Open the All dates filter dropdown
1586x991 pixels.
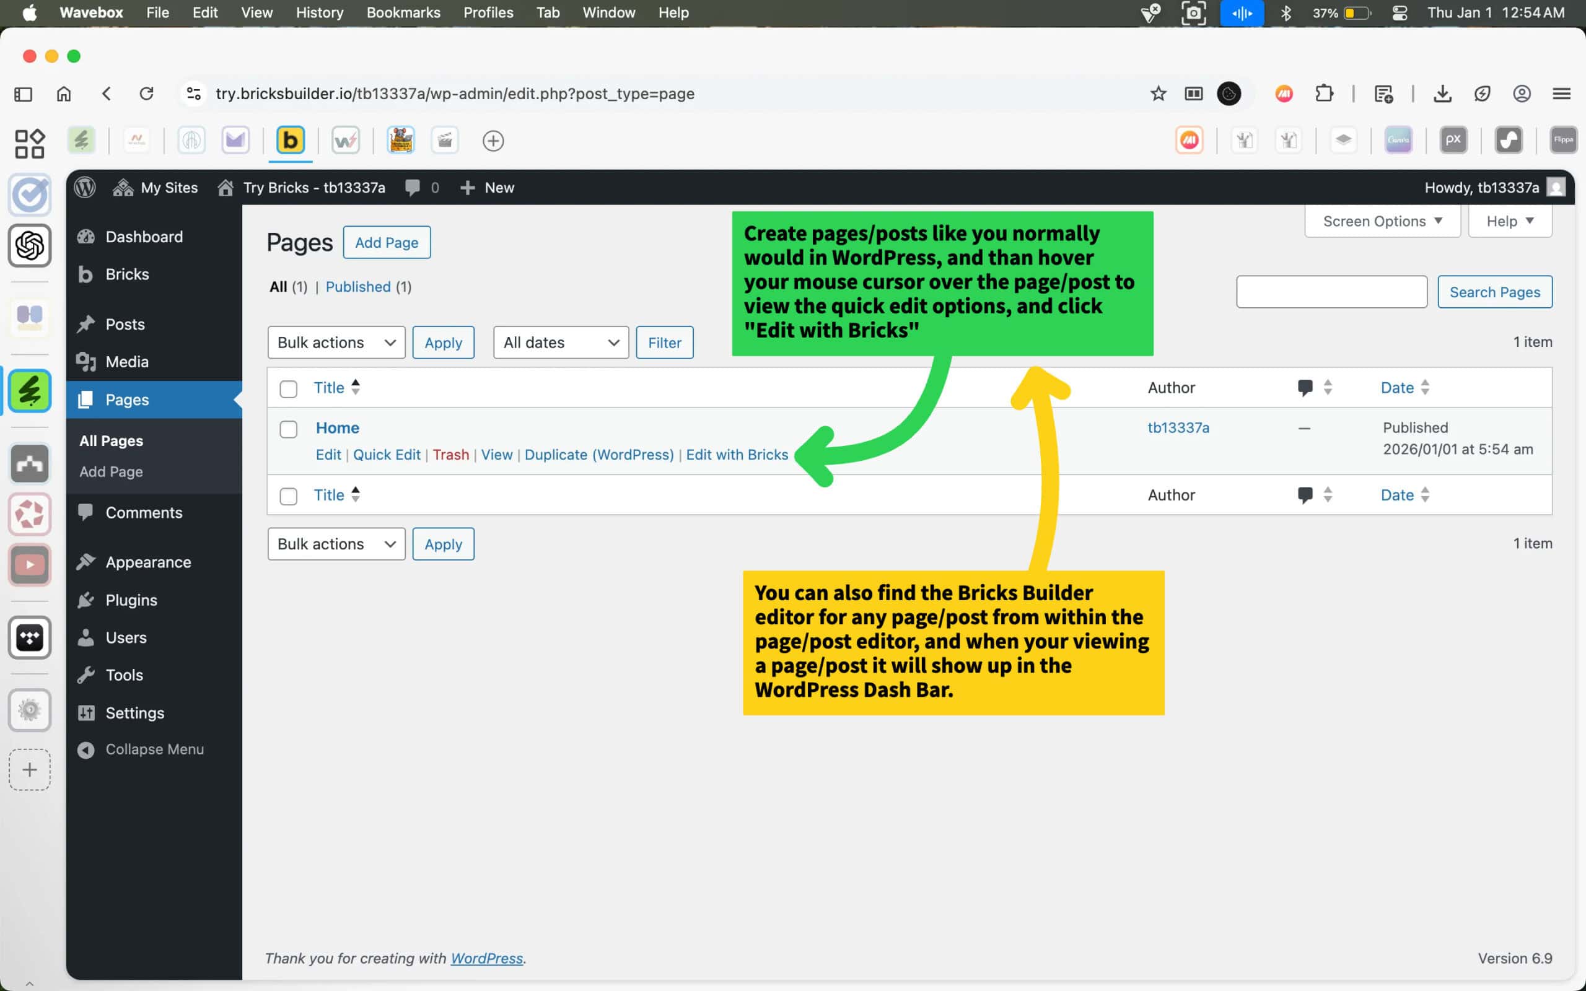(x=560, y=343)
